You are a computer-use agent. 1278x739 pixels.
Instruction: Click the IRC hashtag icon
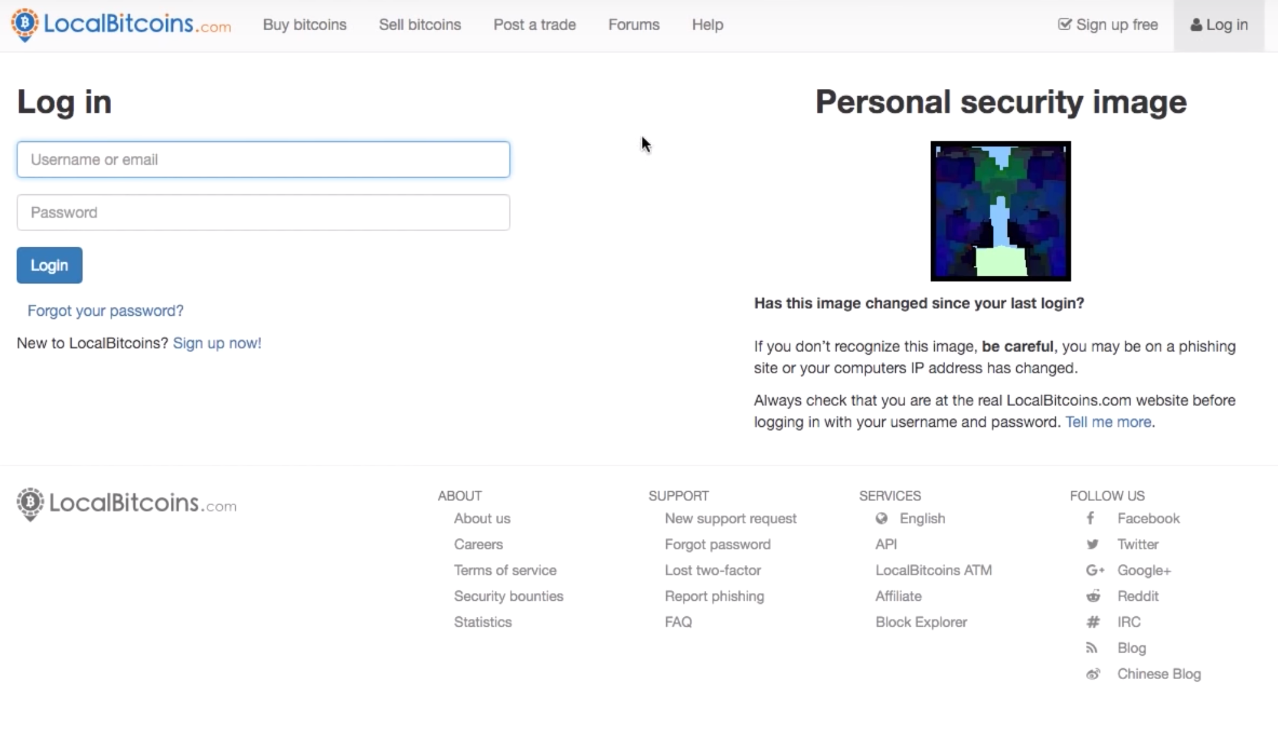[x=1093, y=622]
